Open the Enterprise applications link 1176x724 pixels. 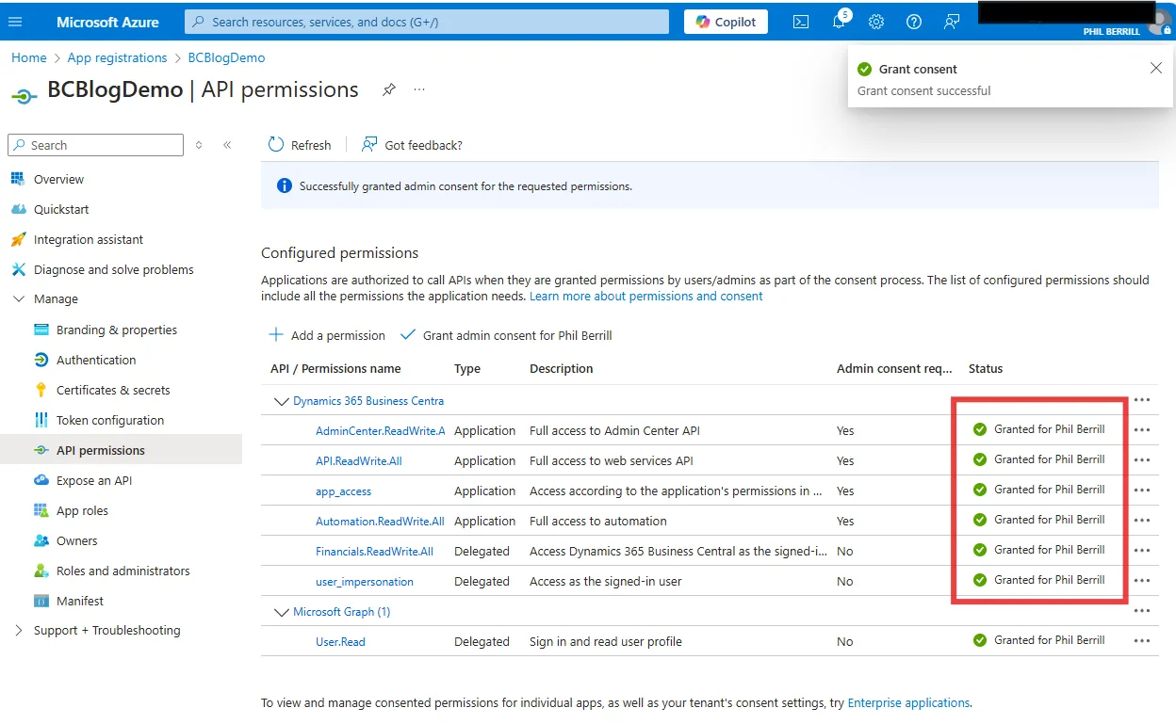908,702
